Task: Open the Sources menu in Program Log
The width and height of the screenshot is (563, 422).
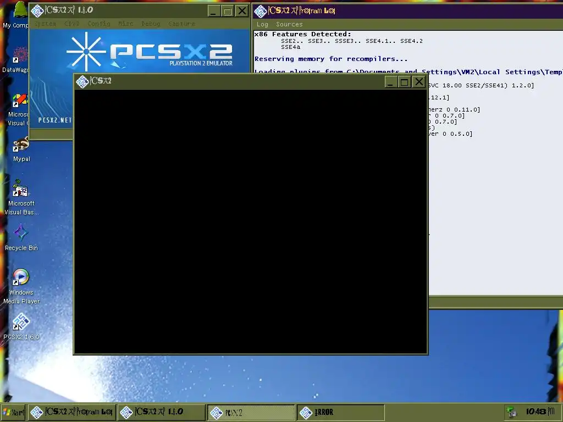Action: click(289, 24)
